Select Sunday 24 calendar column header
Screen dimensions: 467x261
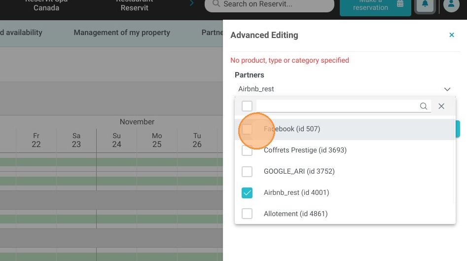(116, 140)
